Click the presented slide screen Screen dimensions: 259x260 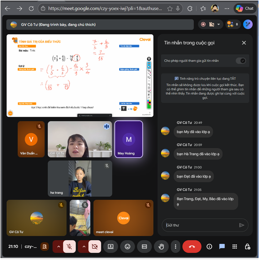(80, 75)
